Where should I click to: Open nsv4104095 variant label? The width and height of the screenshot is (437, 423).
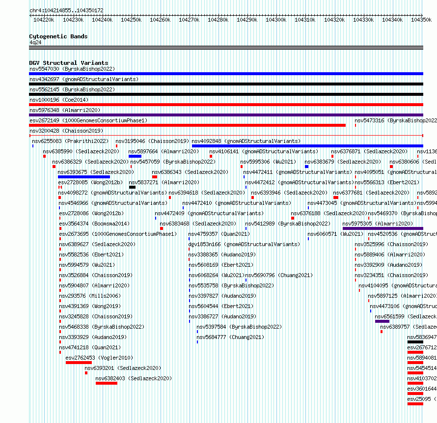[398, 285]
